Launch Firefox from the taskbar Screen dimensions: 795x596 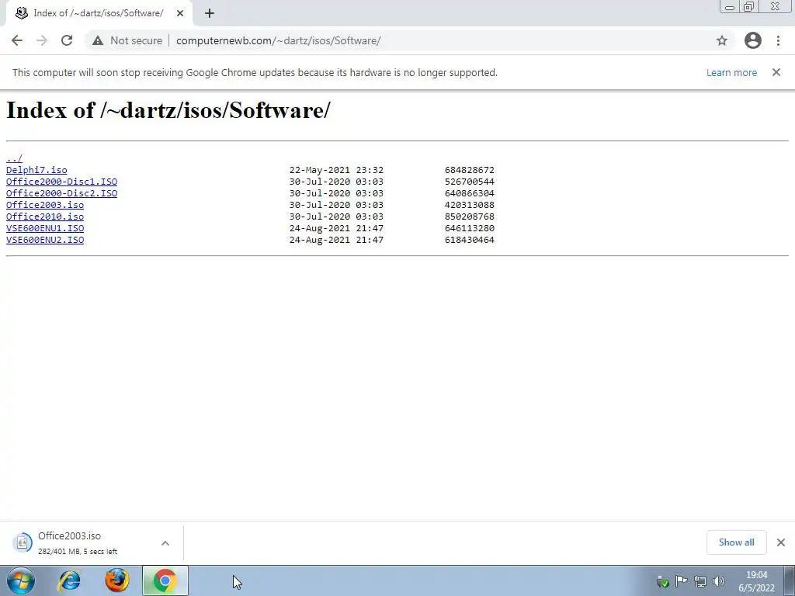click(x=117, y=580)
